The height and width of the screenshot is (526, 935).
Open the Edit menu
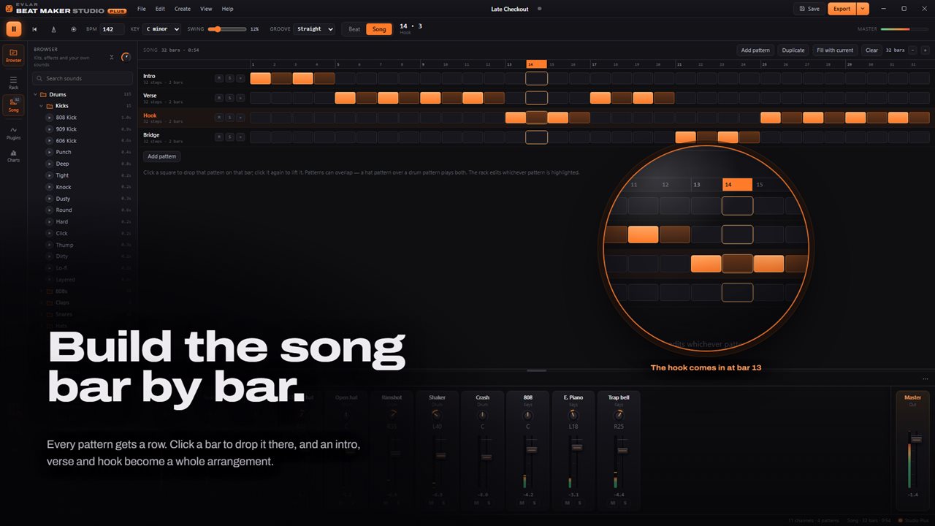pos(160,9)
